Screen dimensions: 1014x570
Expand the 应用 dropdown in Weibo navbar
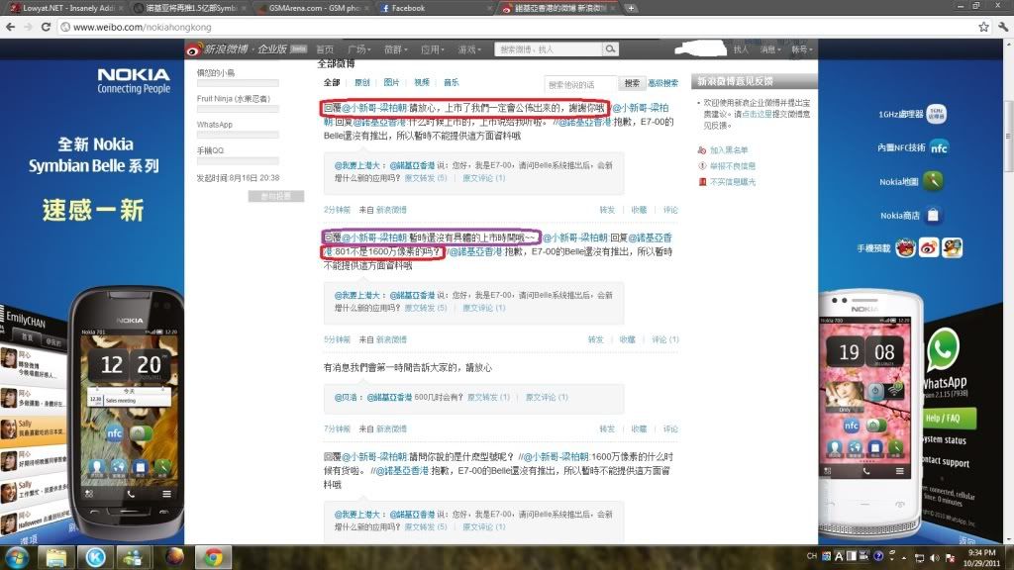pos(431,48)
